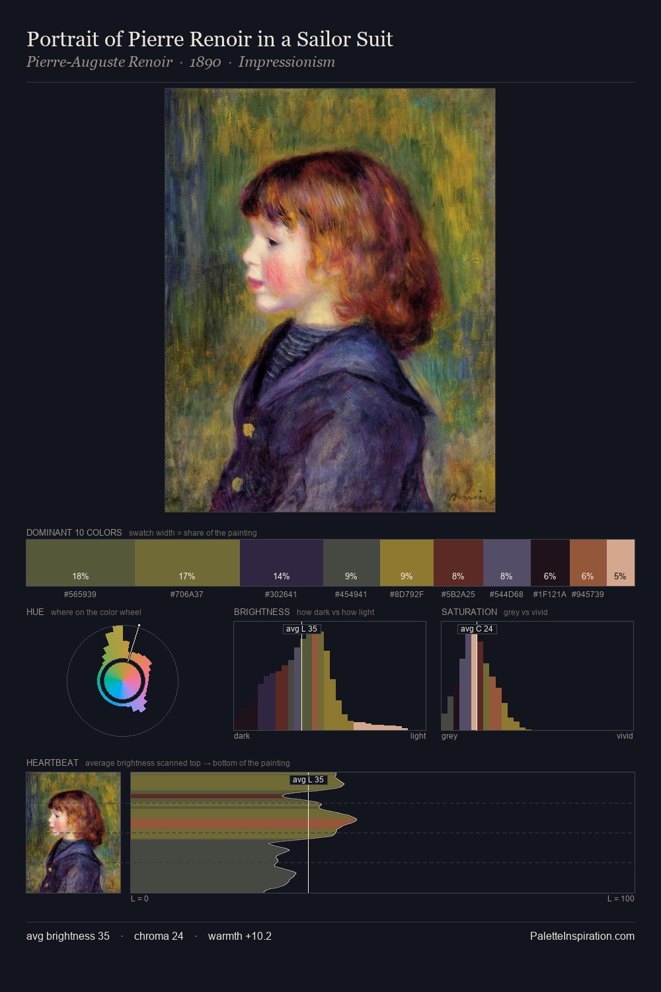This screenshot has width=661, height=992.
Task: Click the 'grey vs vivid' caption
Action: point(525,612)
